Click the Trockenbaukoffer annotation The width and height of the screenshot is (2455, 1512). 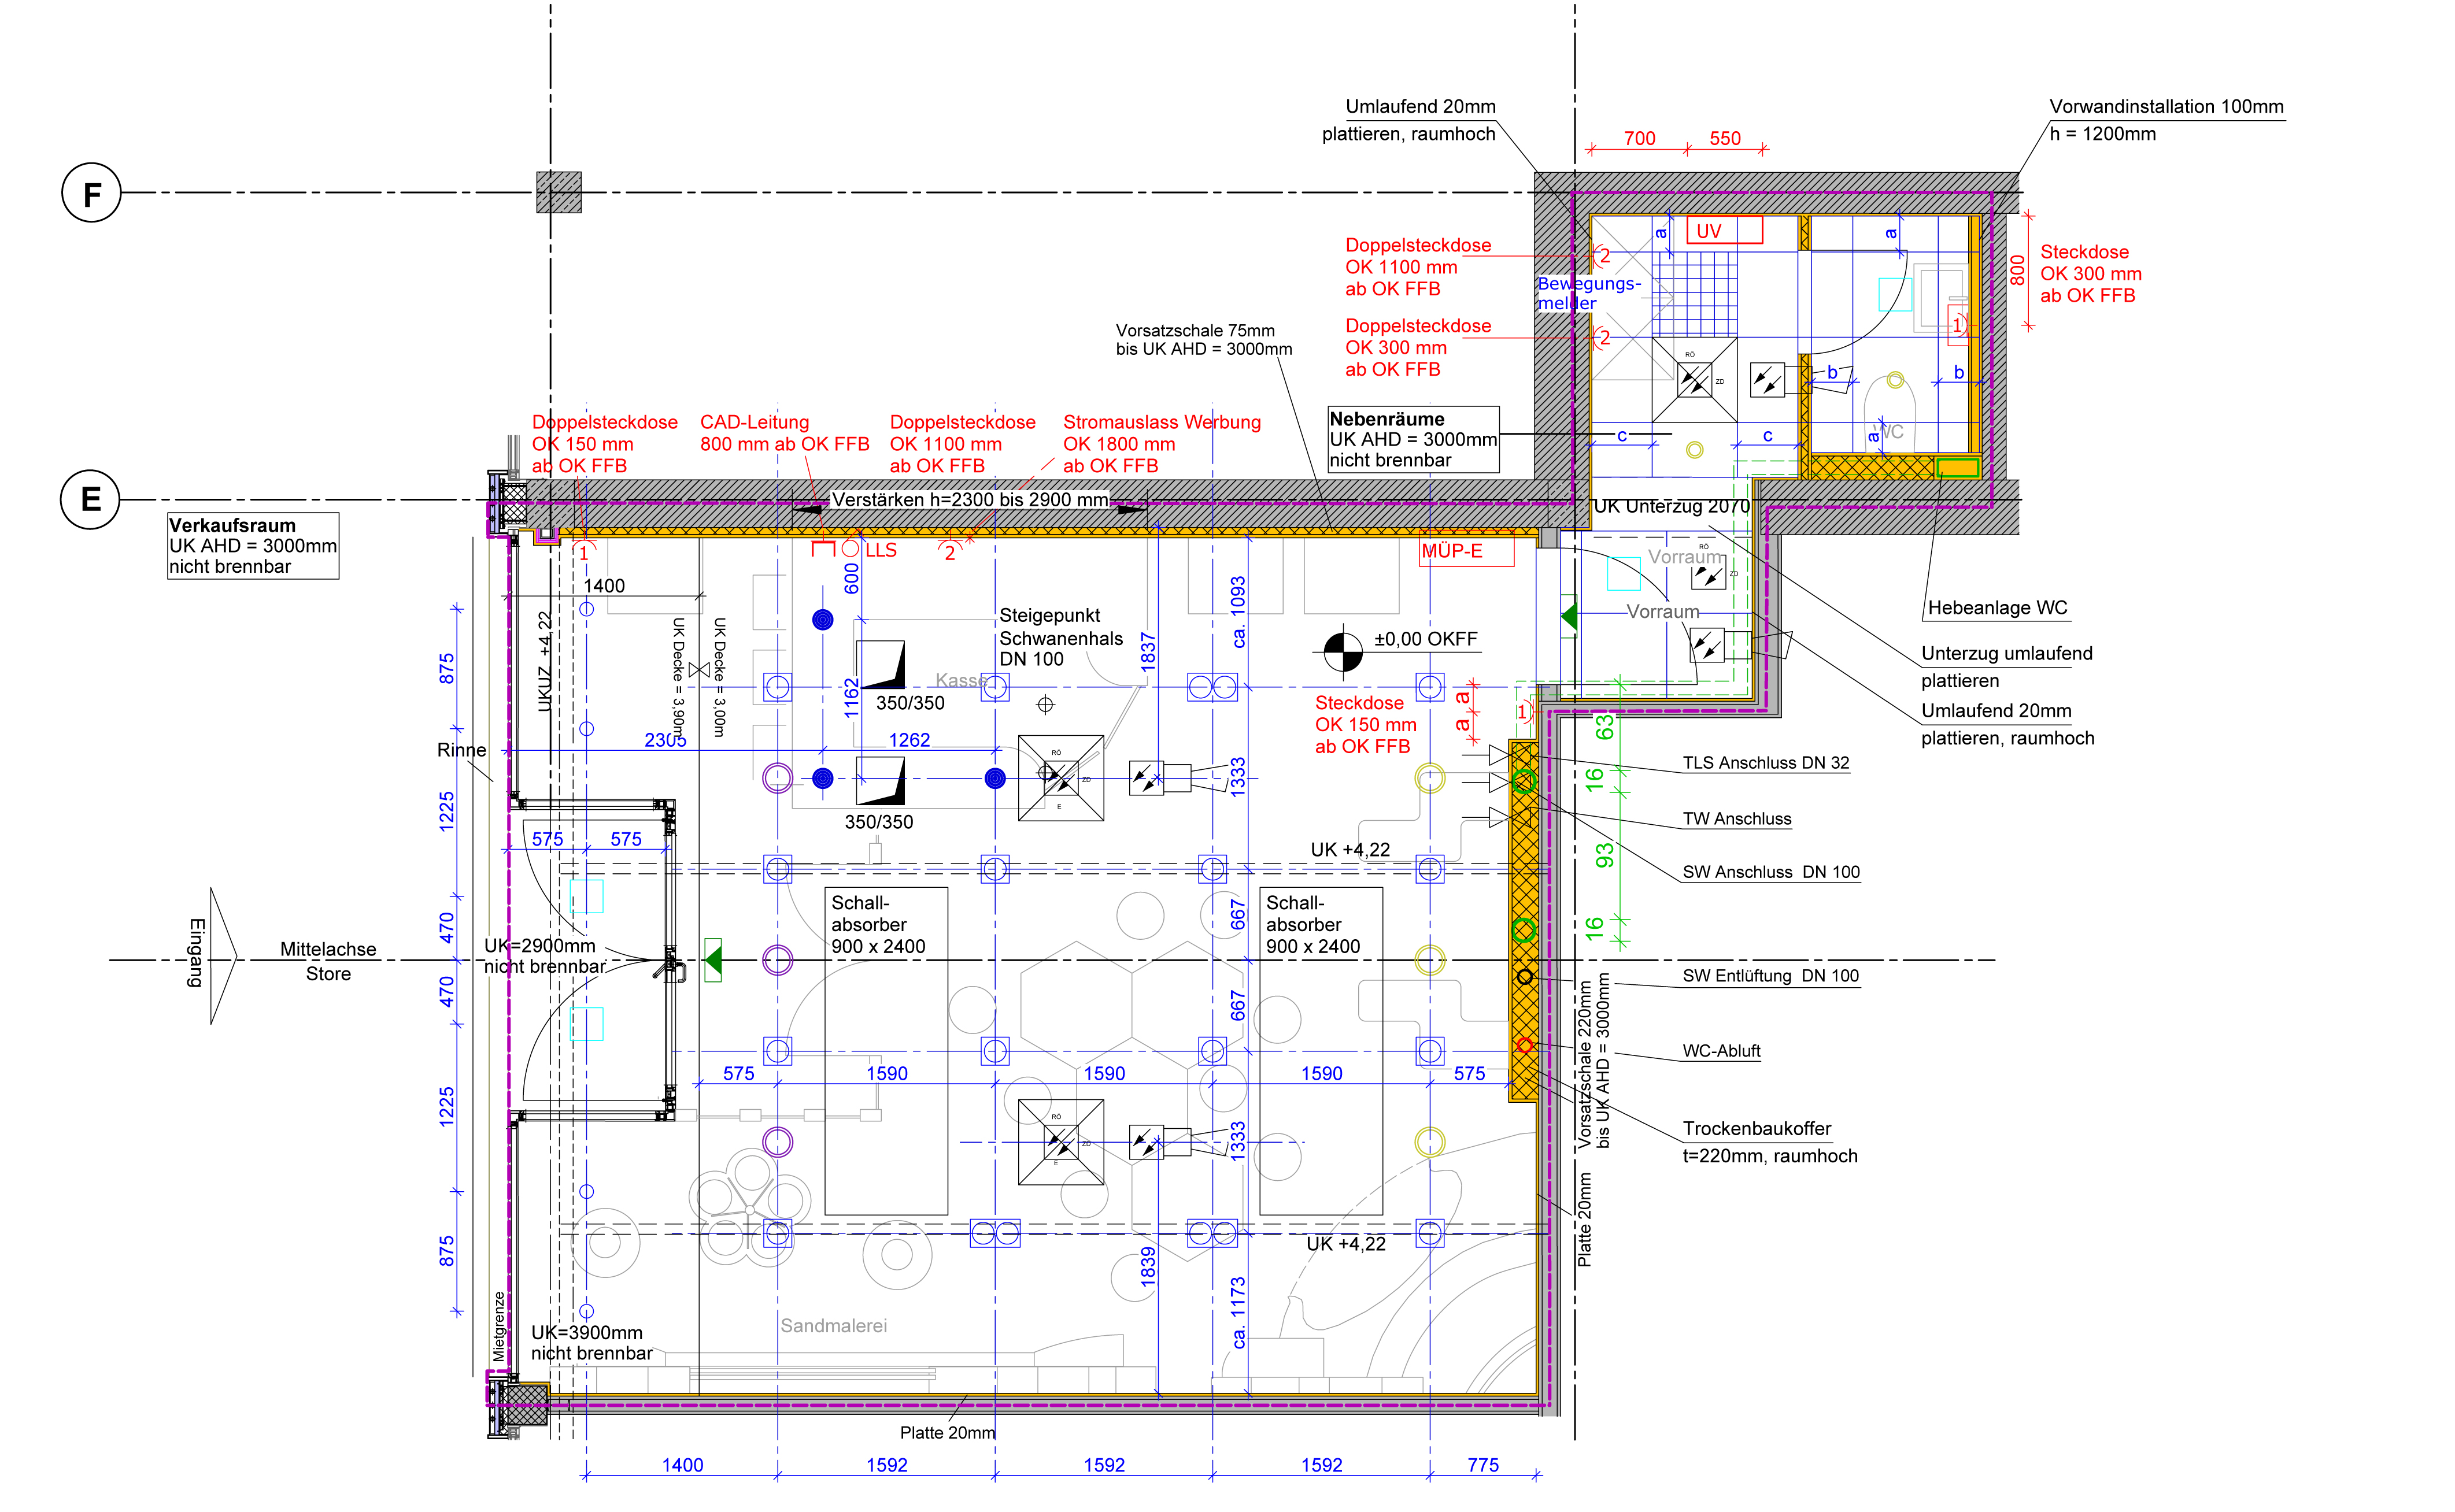[1769, 1142]
